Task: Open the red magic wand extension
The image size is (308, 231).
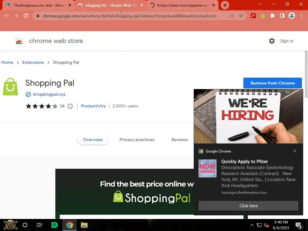Action: point(253,16)
